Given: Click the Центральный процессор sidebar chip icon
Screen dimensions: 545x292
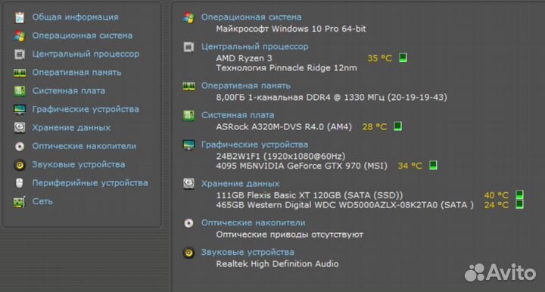Looking at the screenshot, I should (x=20, y=54).
